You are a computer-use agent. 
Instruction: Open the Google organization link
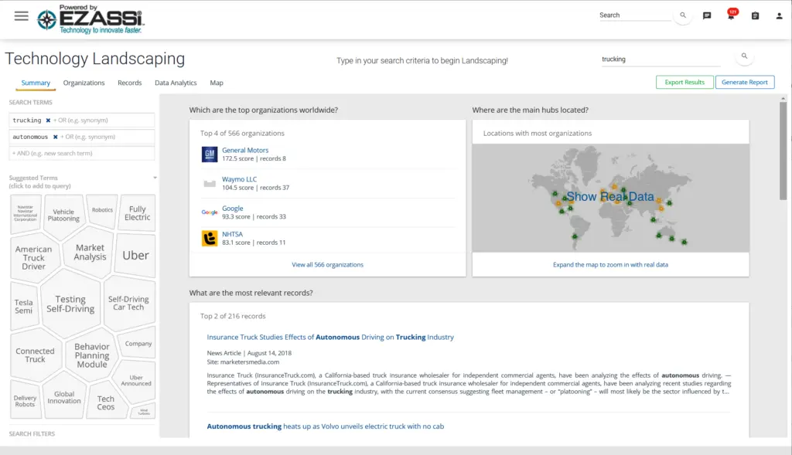coord(232,209)
